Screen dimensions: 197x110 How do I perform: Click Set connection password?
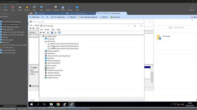pyautogui.click(x=88, y=17)
